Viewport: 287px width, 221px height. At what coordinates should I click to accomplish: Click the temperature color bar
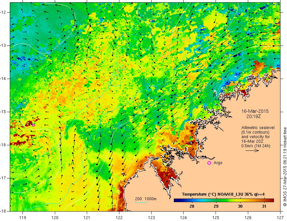point(224,201)
